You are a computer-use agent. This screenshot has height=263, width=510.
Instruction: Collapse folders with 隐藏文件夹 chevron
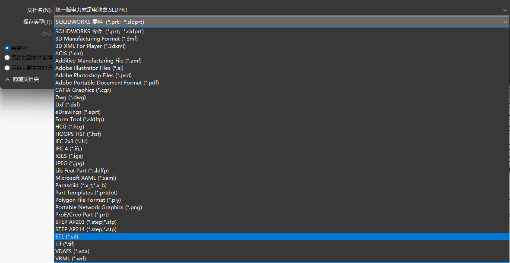(7, 79)
